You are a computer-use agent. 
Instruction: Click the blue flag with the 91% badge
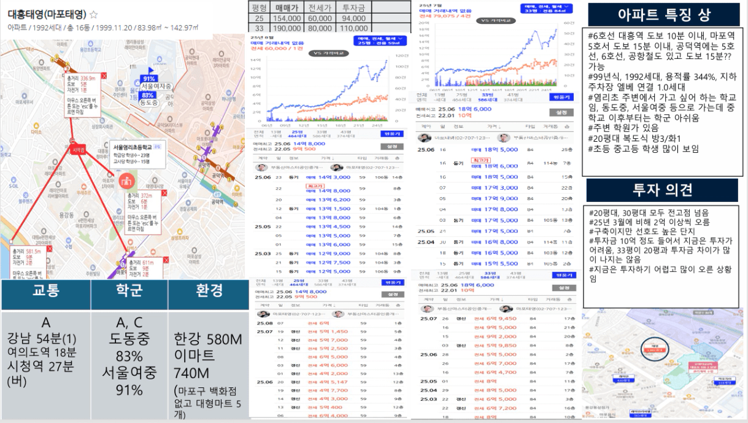149,76
